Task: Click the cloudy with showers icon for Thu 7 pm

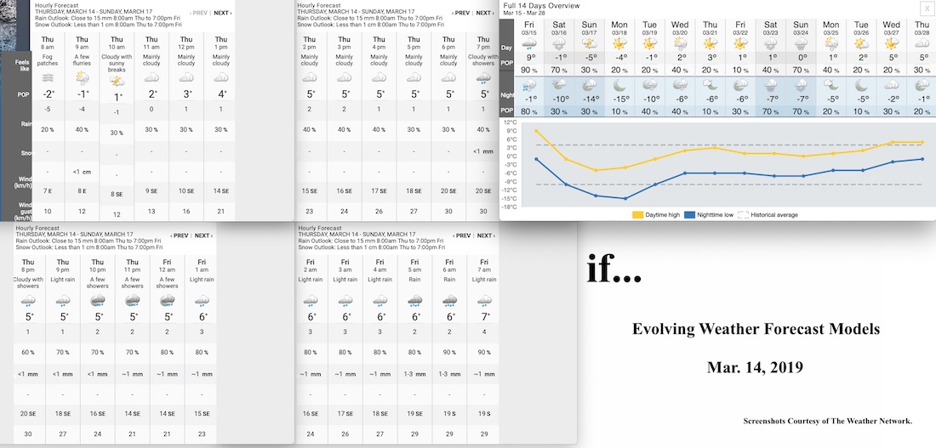Action: 483,77
